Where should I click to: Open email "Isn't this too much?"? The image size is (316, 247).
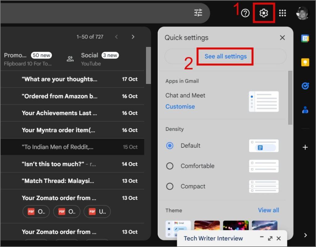(x=73, y=164)
